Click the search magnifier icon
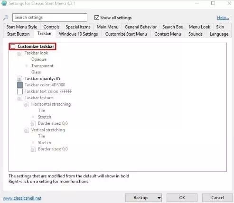 pyautogui.click(x=6, y=18)
